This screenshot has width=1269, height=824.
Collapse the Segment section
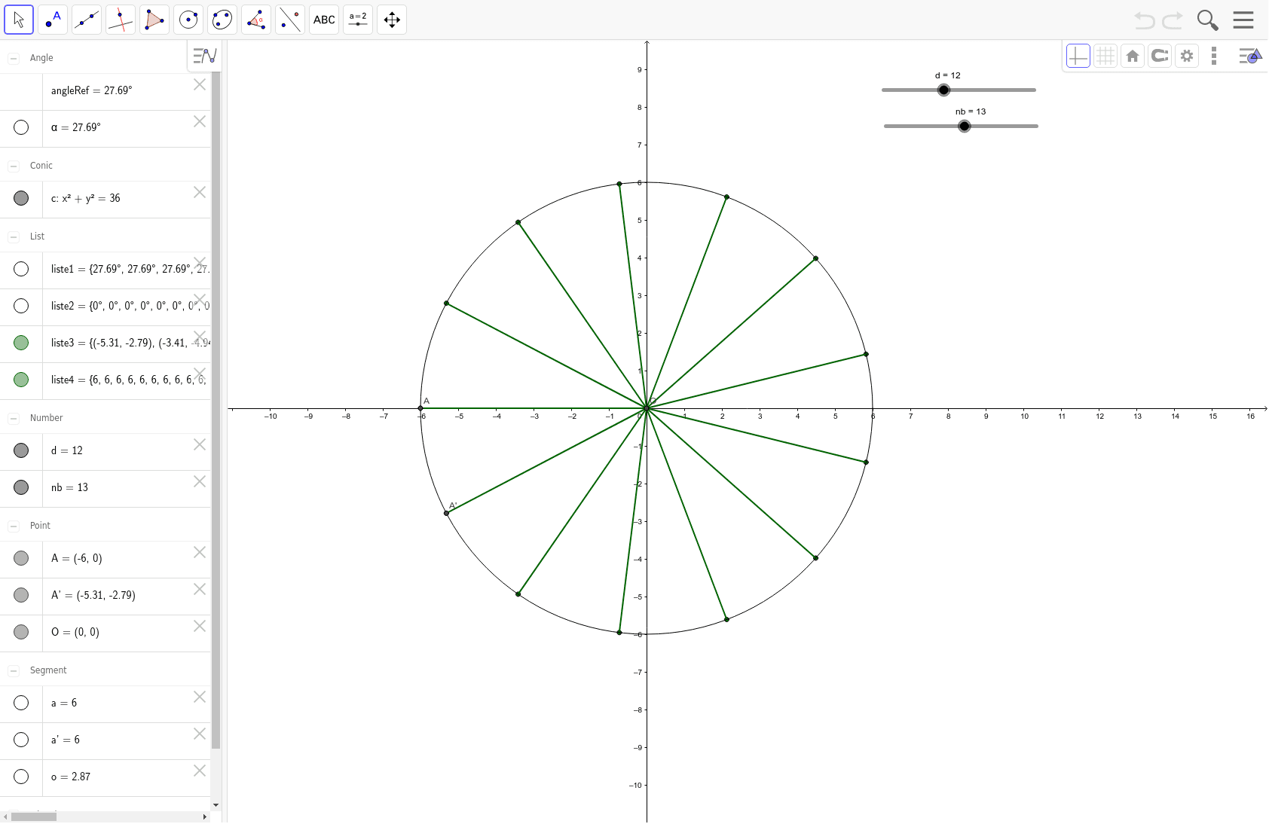[x=14, y=671]
